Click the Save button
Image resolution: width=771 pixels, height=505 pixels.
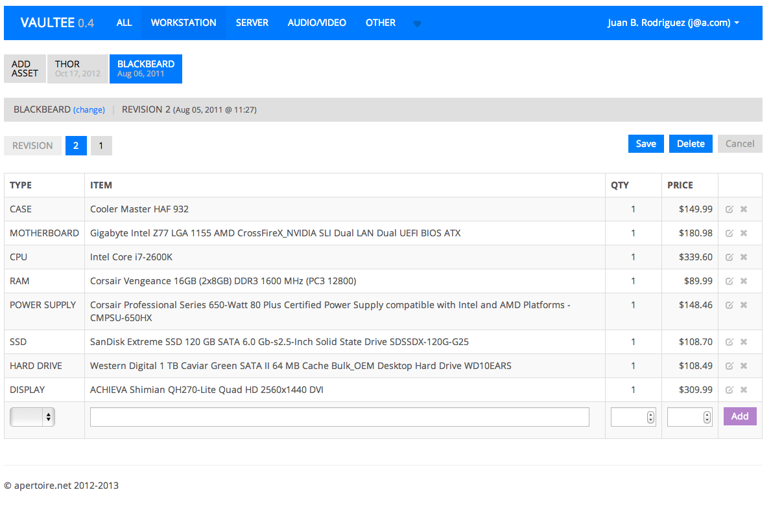click(646, 144)
